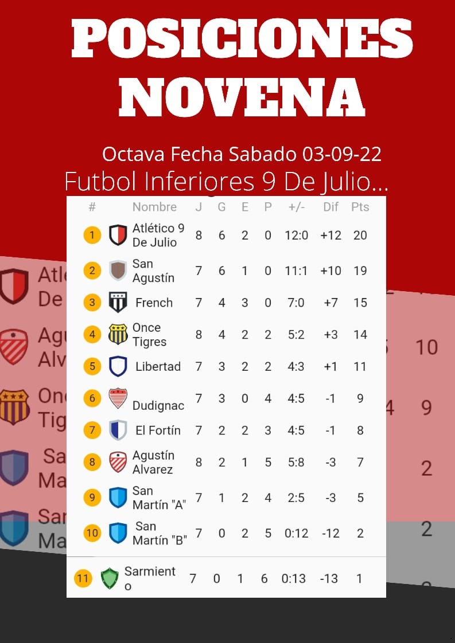Click the Pts column header
The width and height of the screenshot is (455, 643).
360,207
